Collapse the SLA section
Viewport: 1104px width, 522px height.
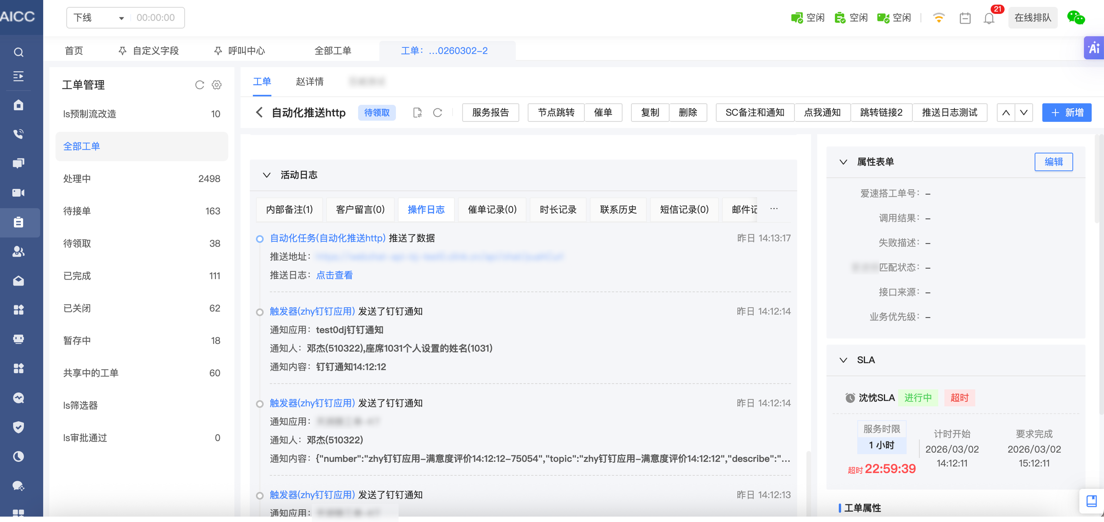pos(843,360)
